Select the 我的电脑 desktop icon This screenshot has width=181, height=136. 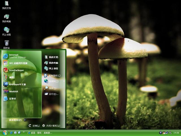pos(7,17)
